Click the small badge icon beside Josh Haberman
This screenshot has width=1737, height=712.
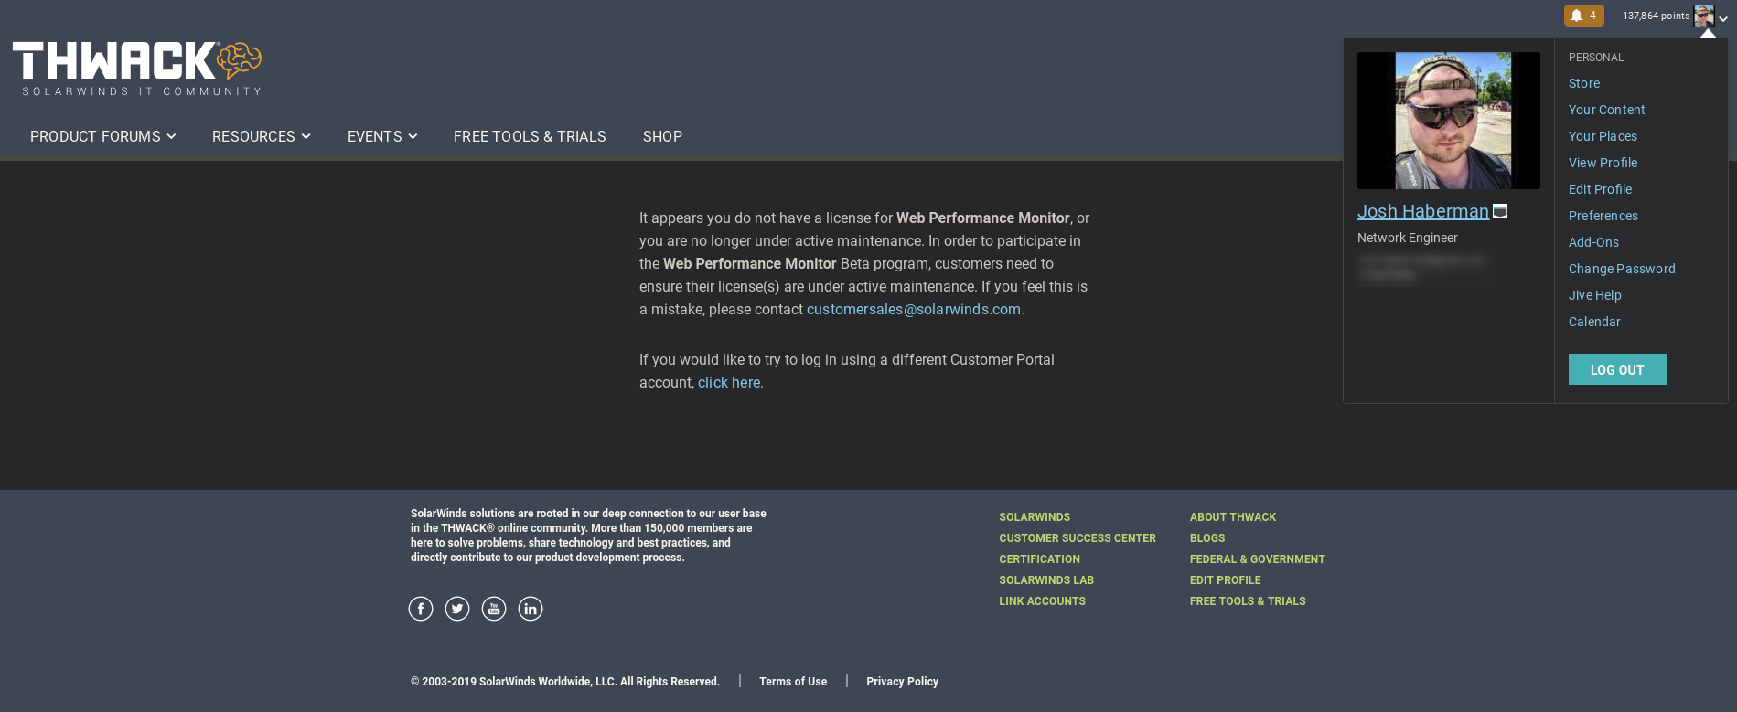pos(1500,211)
